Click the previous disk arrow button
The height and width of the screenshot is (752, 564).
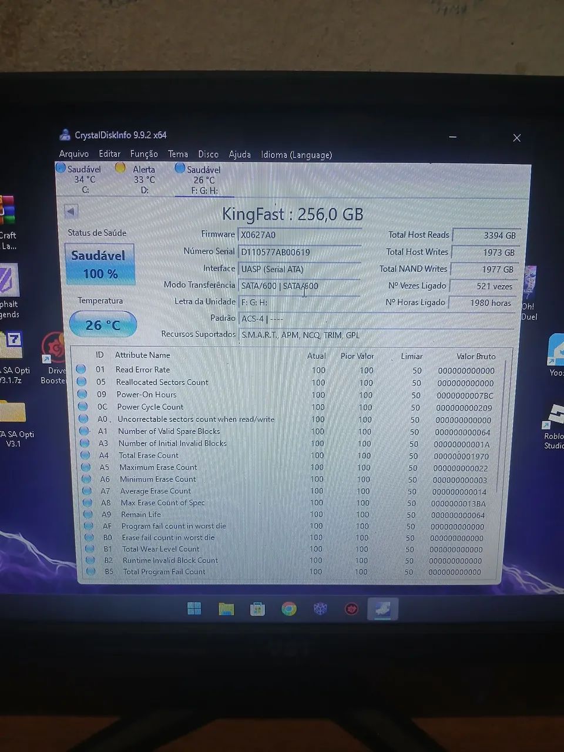71,211
